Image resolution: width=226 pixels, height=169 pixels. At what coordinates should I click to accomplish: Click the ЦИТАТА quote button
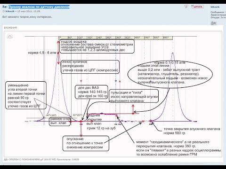point(197,7)
